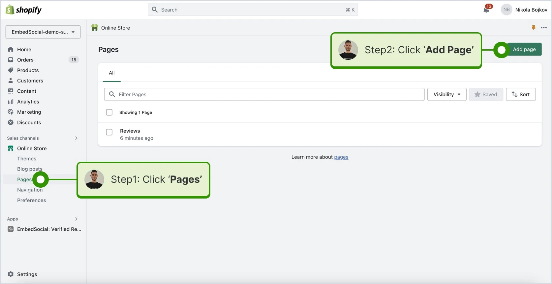
Task: Click the Settings gear icon
Action: click(11, 274)
